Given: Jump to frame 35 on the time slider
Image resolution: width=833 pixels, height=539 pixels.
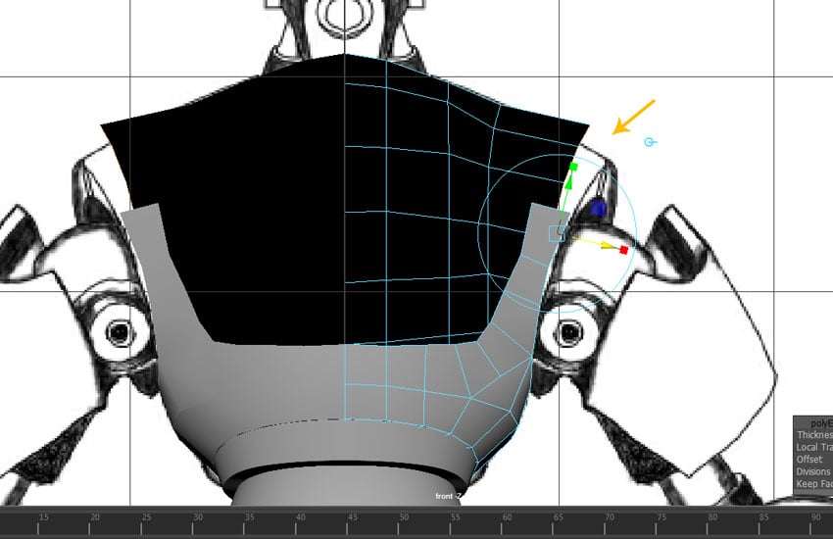Looking at the screenshot, I should point(249,516).
